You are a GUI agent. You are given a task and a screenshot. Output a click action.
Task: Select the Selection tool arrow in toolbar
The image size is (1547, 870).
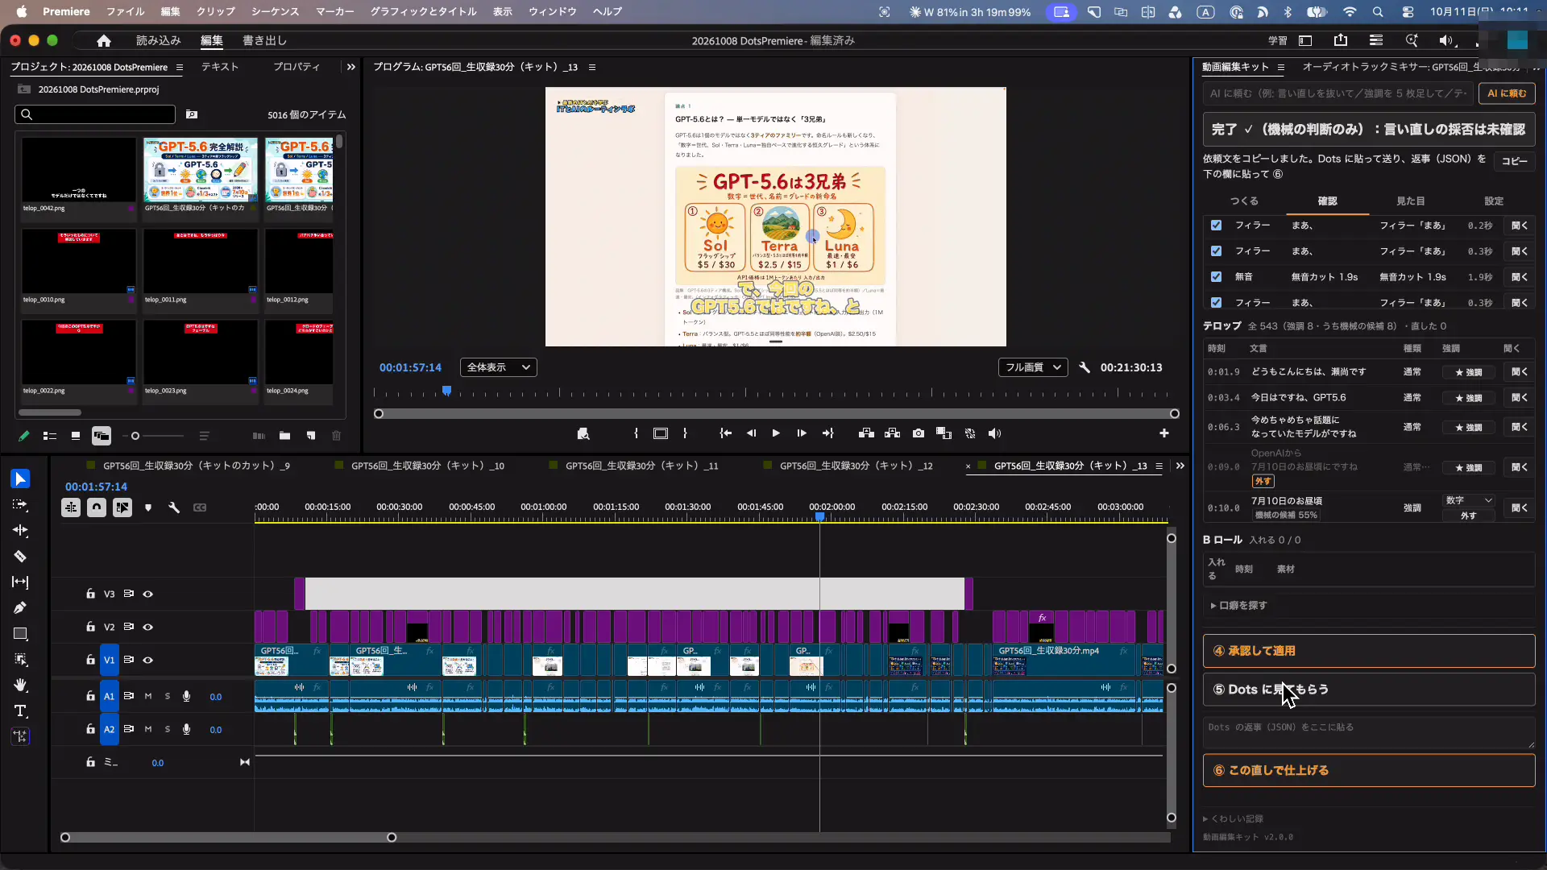click(20, 479)
